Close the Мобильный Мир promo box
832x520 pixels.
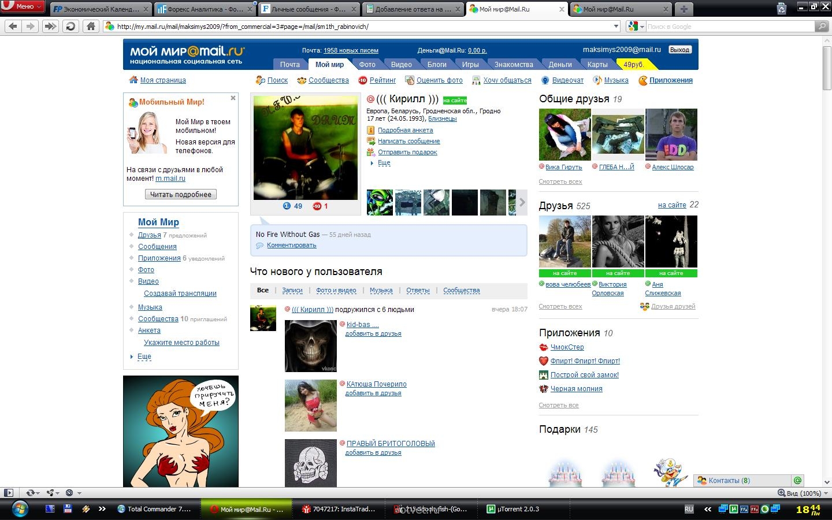(233, 98)
